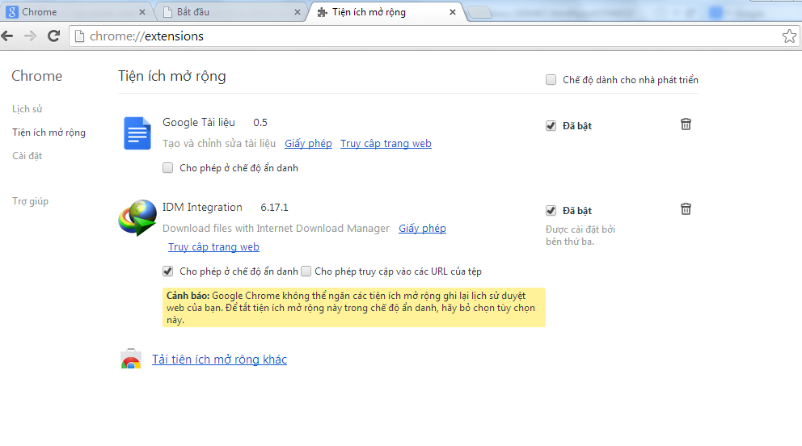
Task: Enable Chế độ dành cho nhà phát triển
Action: [551, 80]
